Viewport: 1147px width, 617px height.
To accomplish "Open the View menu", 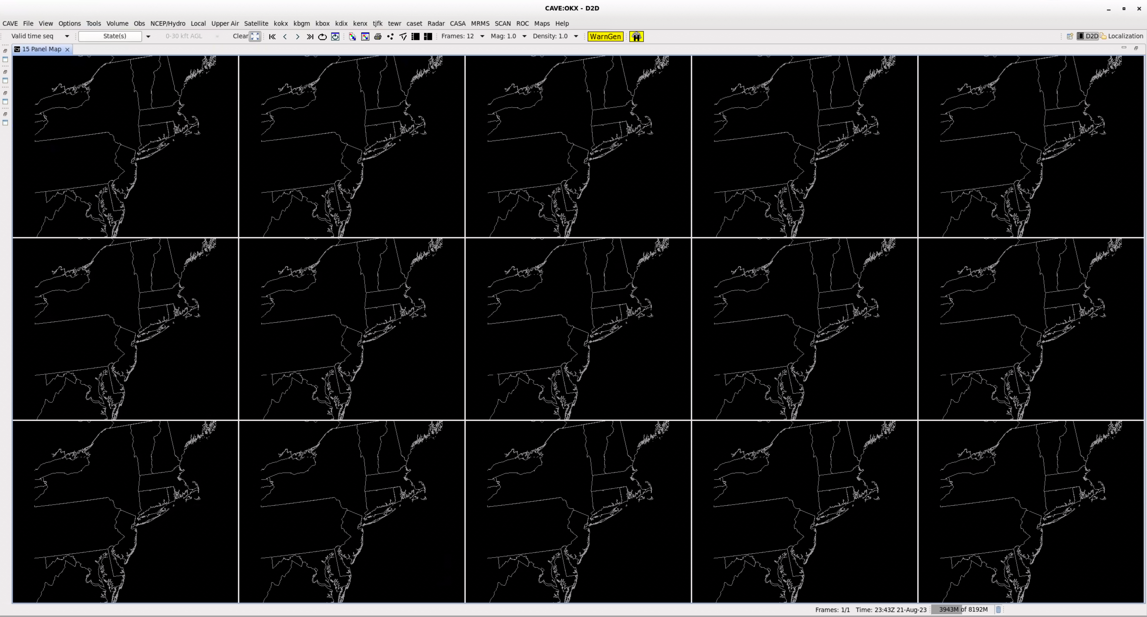I will click(46, 24).
